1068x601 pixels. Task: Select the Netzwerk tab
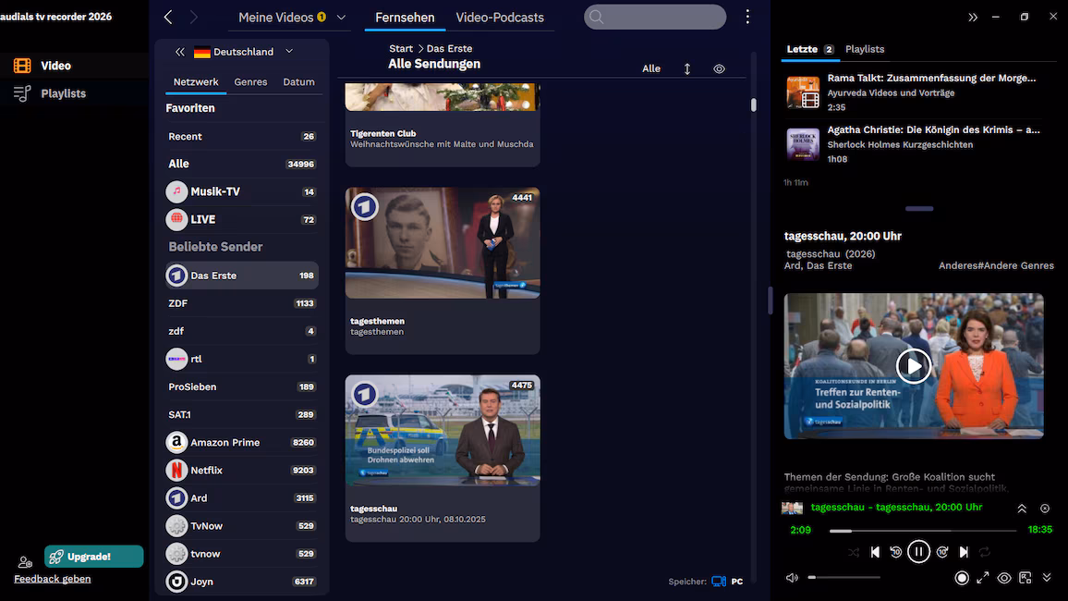[196, 81]
